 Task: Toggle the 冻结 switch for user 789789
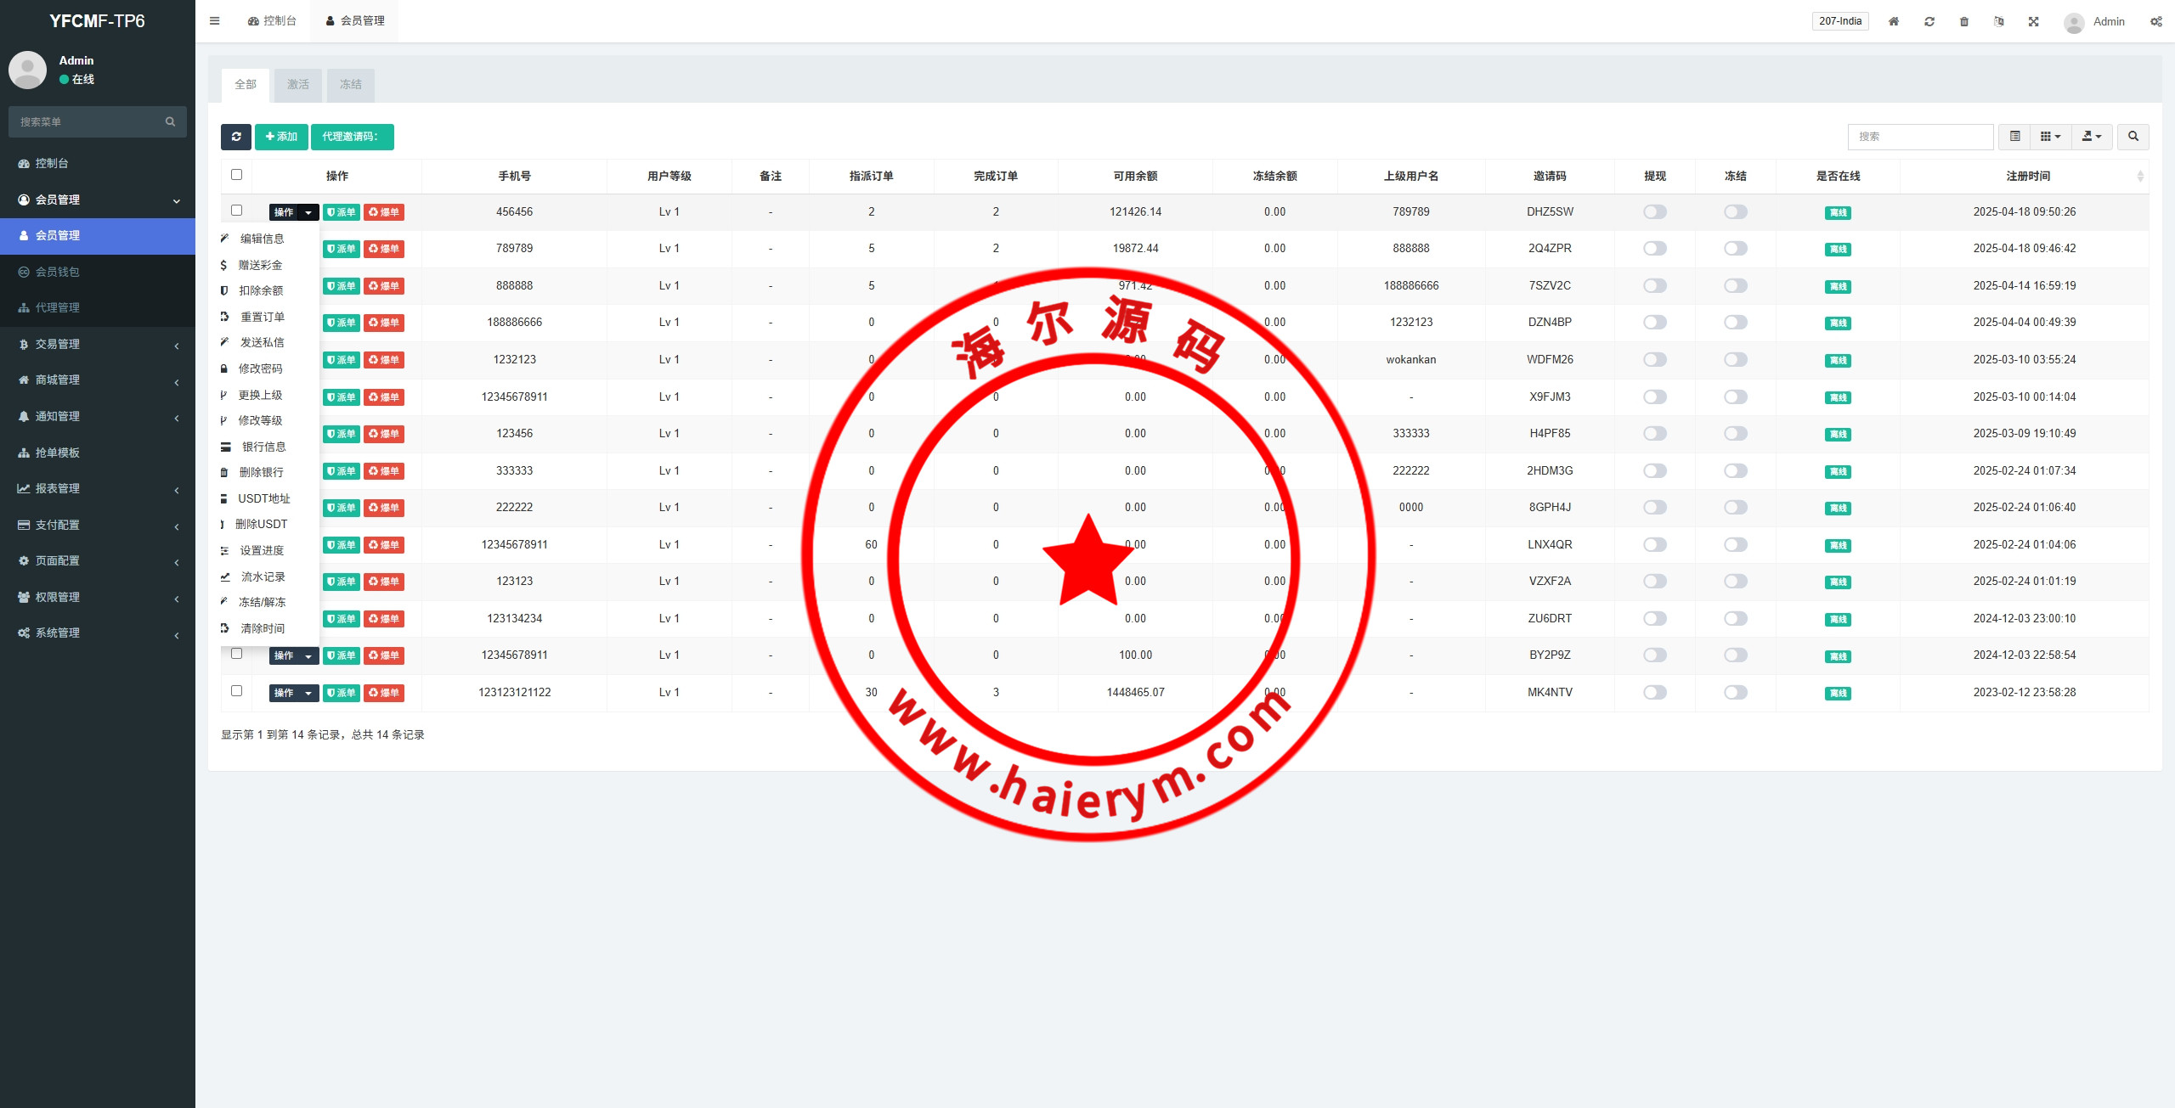coord(1736,249)
